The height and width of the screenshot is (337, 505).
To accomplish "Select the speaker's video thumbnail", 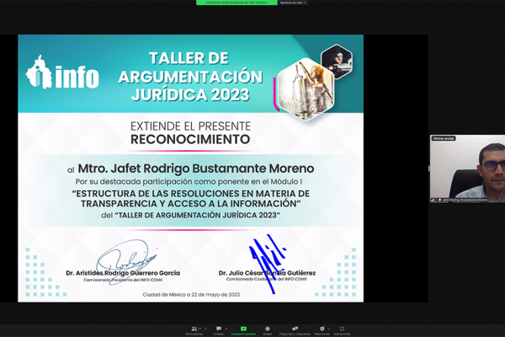I will tap(468, 168).
